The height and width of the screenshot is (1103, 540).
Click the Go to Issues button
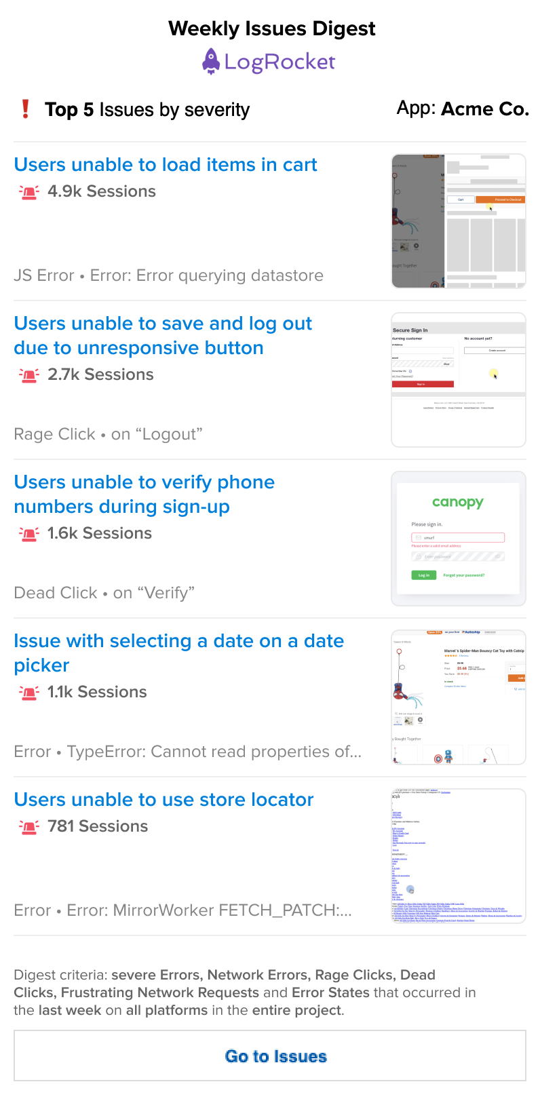270,1056
